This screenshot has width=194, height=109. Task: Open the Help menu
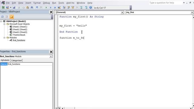[x=90, y=3]
